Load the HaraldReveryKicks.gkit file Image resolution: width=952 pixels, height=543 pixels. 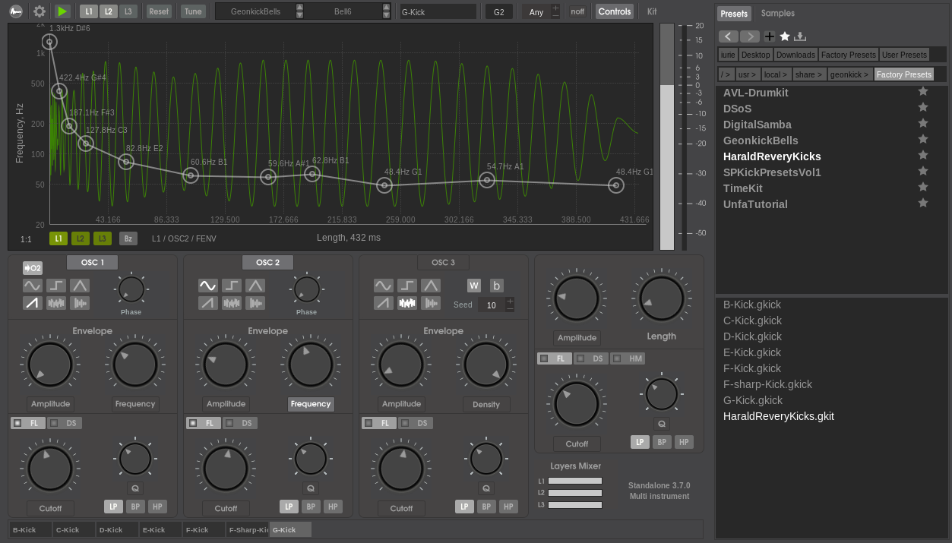pyautogui.click(x=778, y=416)
